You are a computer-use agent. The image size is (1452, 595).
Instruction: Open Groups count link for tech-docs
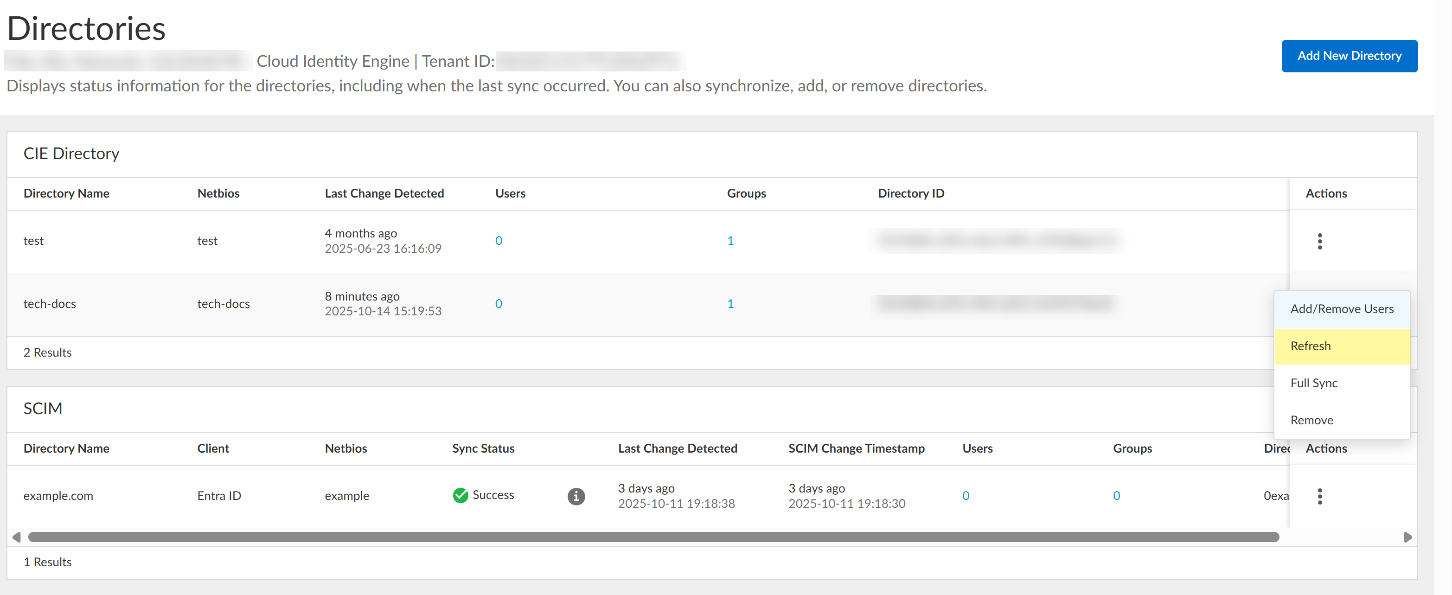(730, 304)
